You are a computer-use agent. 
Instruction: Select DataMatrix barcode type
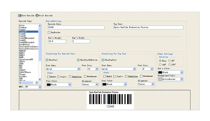(29, 44)
